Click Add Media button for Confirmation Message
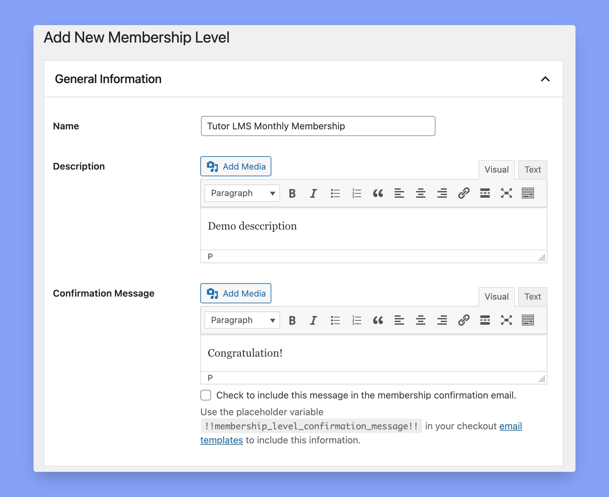Image resolution: width=609 pixels, height=497 pixels. click(236, 293)
